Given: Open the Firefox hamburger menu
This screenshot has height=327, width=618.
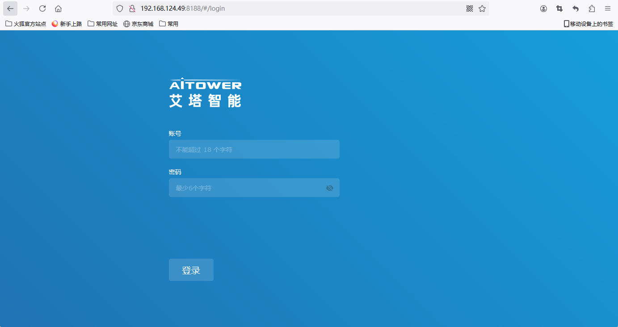Looking at the screenshot, I should (608, 8).
